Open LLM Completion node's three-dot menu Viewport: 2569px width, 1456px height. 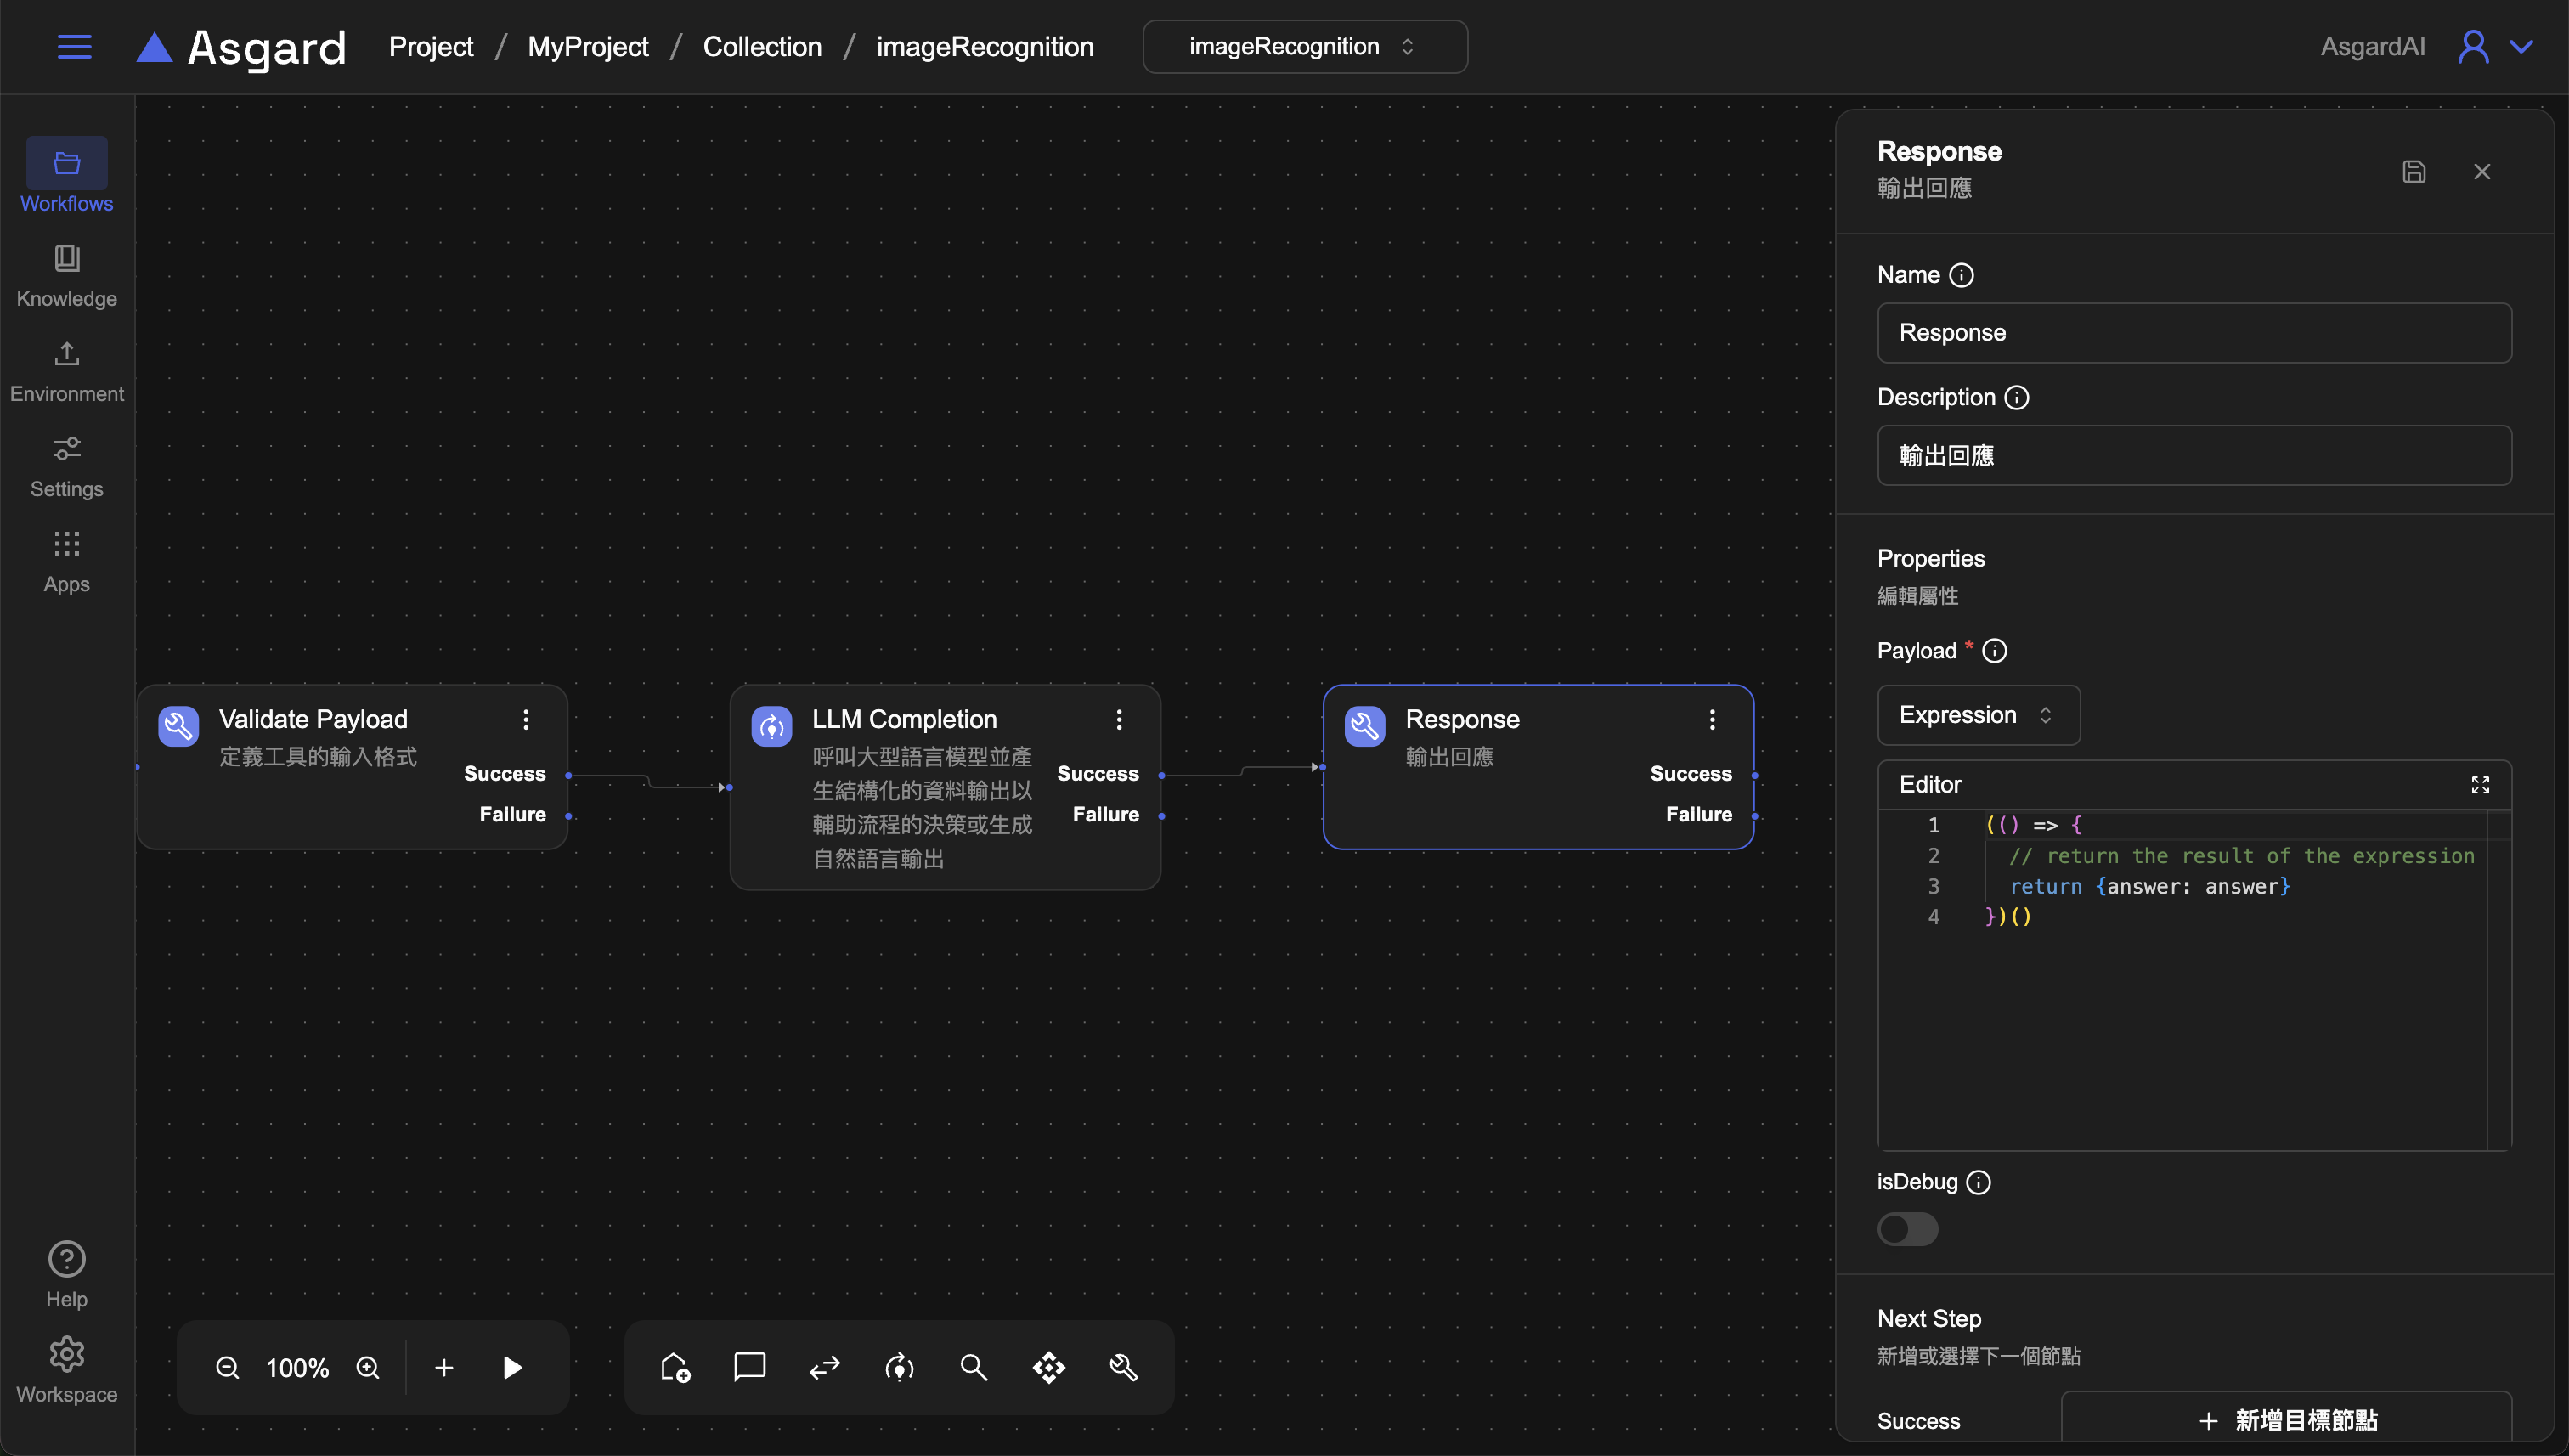(1119, 720)
